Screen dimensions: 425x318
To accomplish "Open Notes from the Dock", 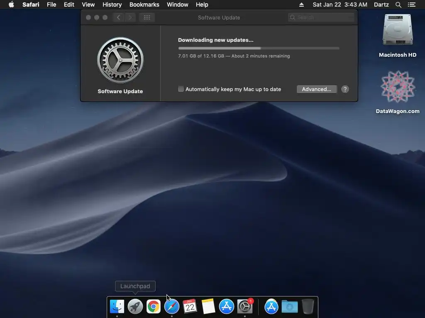I will click(x=208, y=306).
